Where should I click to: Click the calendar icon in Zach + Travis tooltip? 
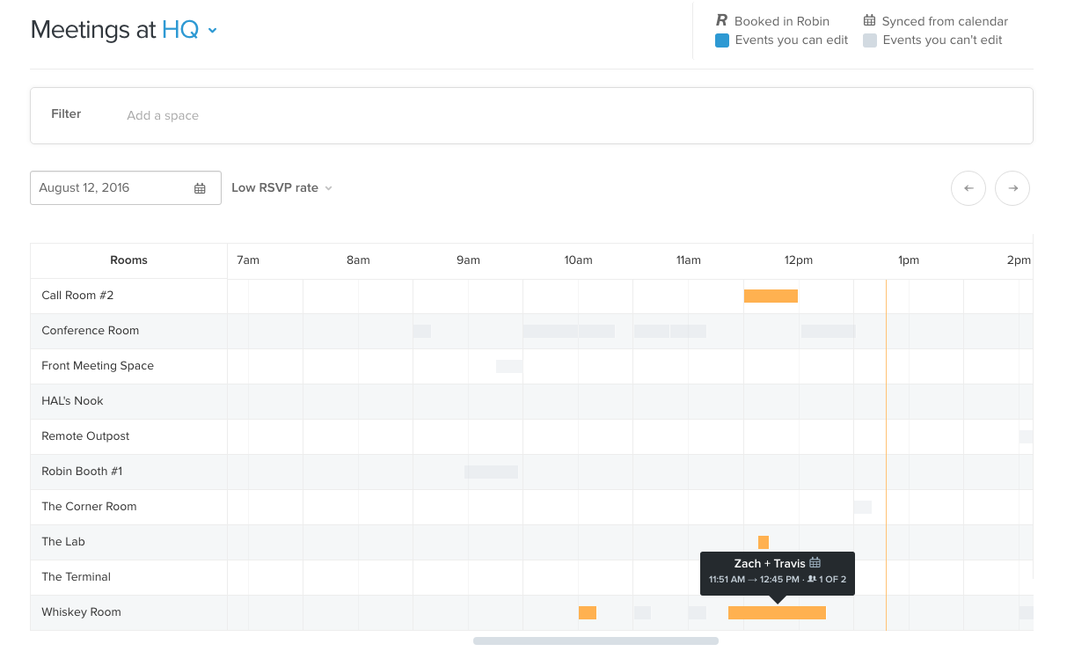point(815,563)
